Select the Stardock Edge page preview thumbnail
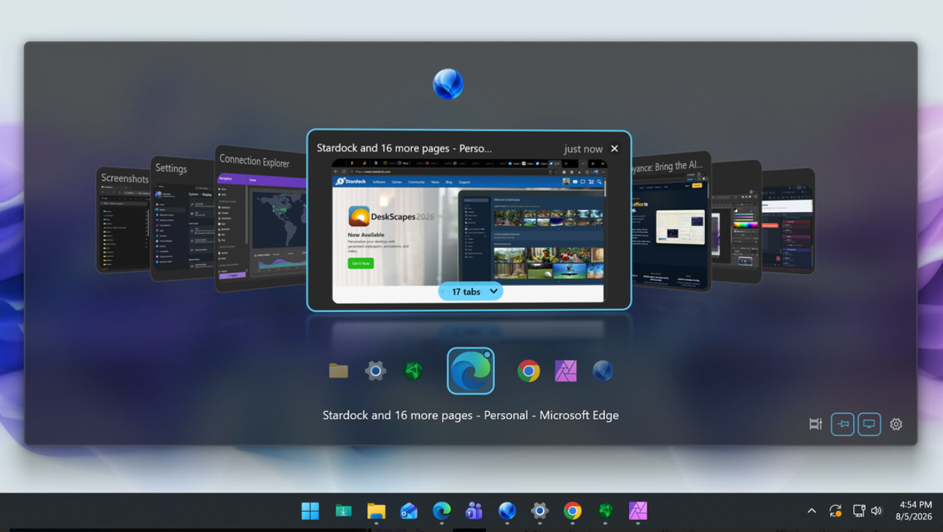 [x=469, y=231]
